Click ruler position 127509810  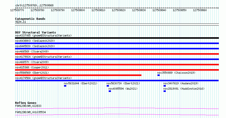(x=99, y=10)
